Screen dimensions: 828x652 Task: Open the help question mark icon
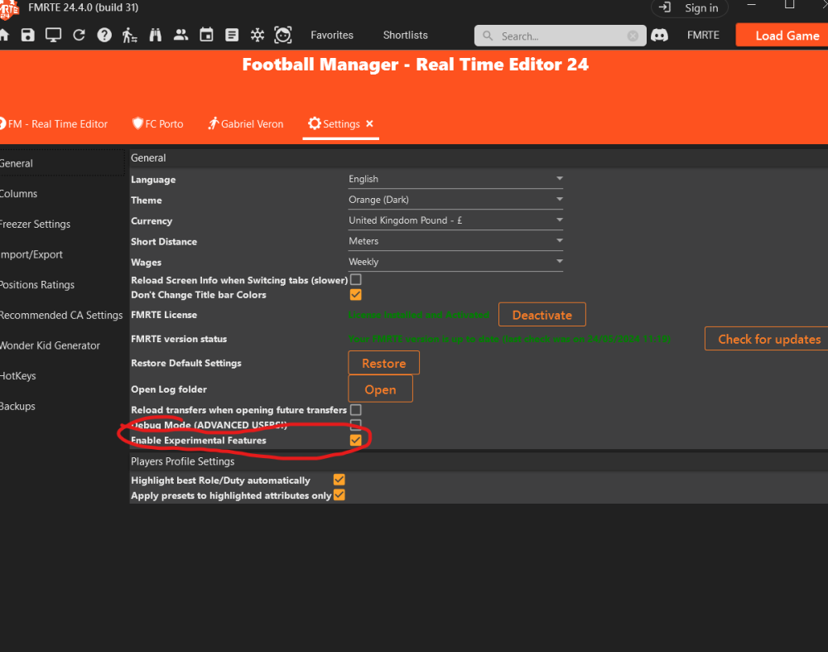click(104, 35)
